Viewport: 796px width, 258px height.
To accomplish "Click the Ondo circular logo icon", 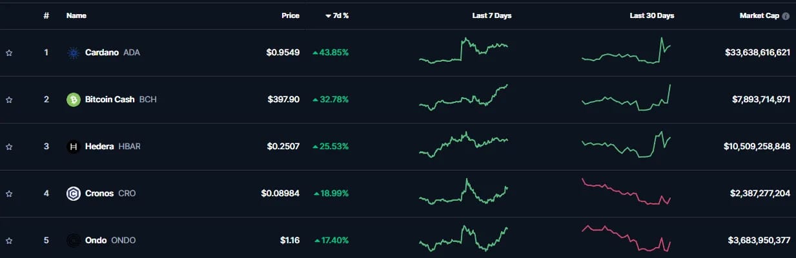I will point(74,241).
